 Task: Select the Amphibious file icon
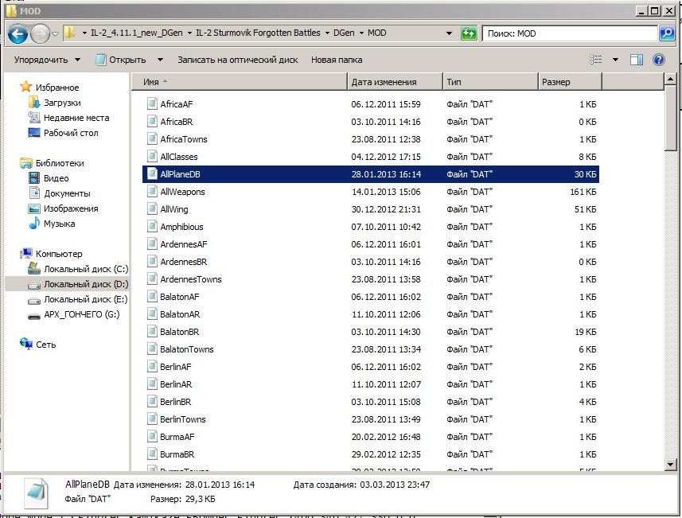(152, 226)
